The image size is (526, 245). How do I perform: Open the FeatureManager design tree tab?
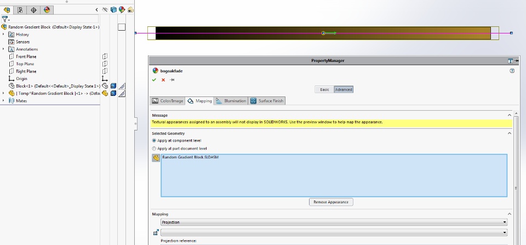click(x=7, y=10)
